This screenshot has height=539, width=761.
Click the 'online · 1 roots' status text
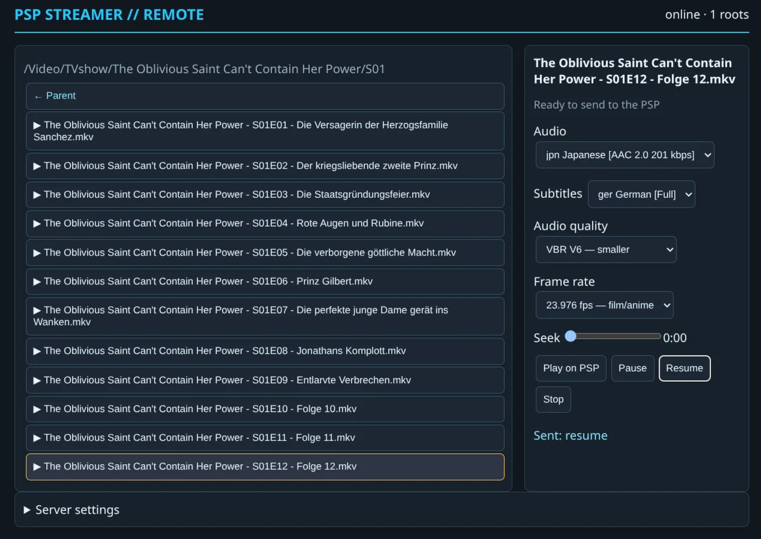pos(707,14)
